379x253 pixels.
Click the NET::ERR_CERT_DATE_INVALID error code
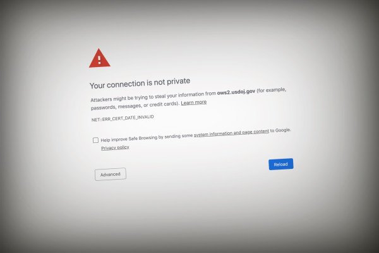pyautogui.click(x=123, y=118)
